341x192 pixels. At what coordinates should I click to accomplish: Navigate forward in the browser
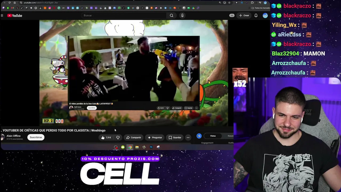click(4, 3)
